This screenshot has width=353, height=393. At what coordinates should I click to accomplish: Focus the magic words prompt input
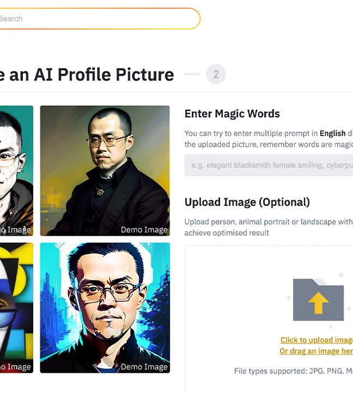[269, 165]
